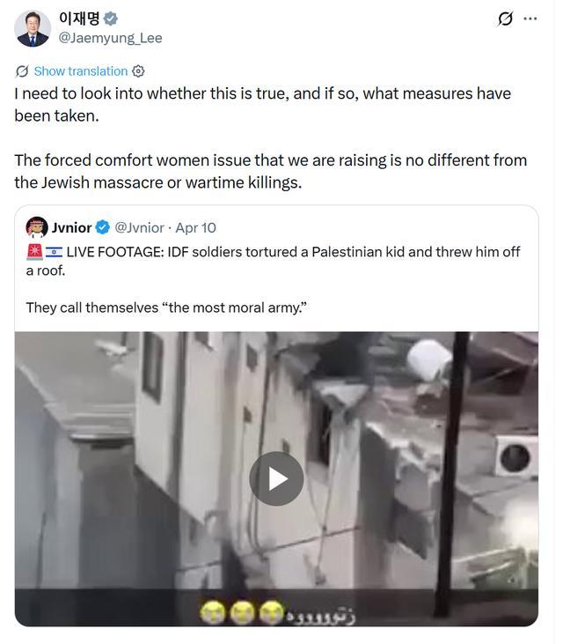The height and width of the screenshot is (644, 563).
Task: Click the Grok icon at top right
Action: 505,19
